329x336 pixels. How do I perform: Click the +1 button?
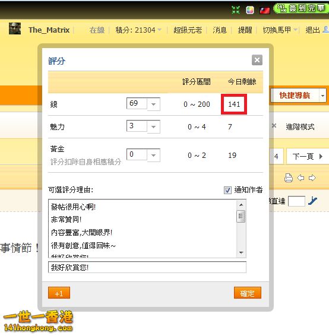click(59, 293)
